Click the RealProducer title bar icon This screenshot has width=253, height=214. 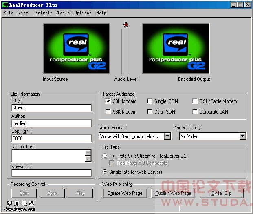pyautogui.click(x=5, y=5)
